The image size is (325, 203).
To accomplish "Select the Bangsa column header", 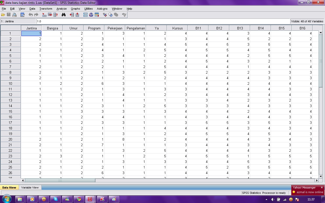I will (52, 28).
